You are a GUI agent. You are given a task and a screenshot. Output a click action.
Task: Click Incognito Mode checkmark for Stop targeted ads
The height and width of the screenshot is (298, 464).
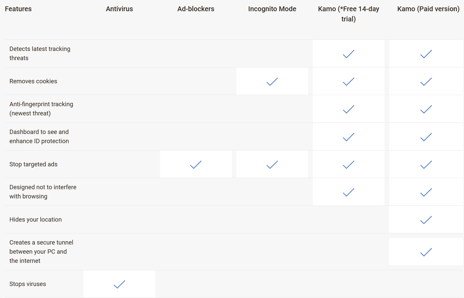[272, 164]
